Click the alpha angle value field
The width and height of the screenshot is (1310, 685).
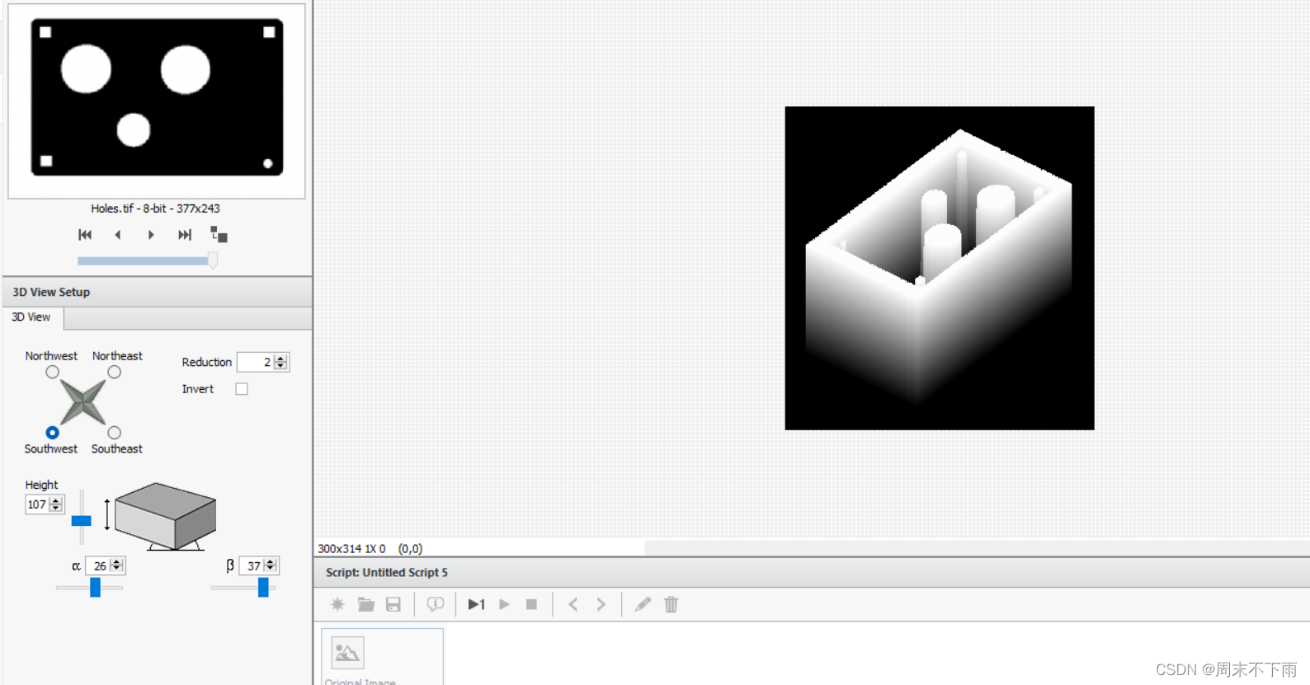(x=98, y=565)
